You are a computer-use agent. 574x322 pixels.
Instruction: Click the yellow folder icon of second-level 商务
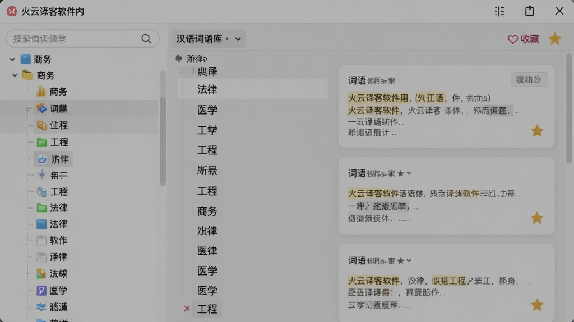(x=27, y=75)
